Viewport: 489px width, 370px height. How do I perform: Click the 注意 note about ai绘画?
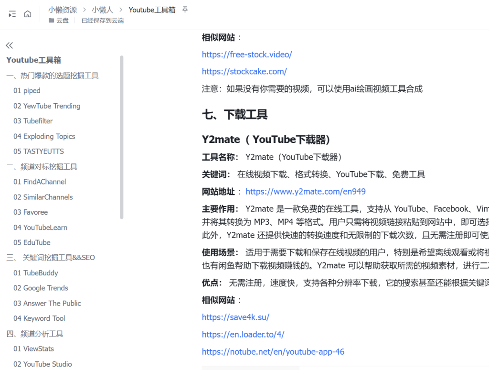point(312,89)
